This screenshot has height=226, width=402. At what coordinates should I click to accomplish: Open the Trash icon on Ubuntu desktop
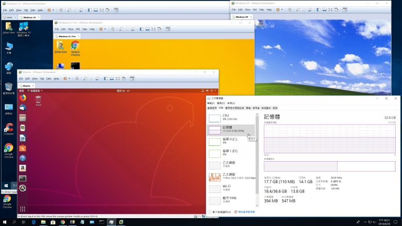click(38, 100)
